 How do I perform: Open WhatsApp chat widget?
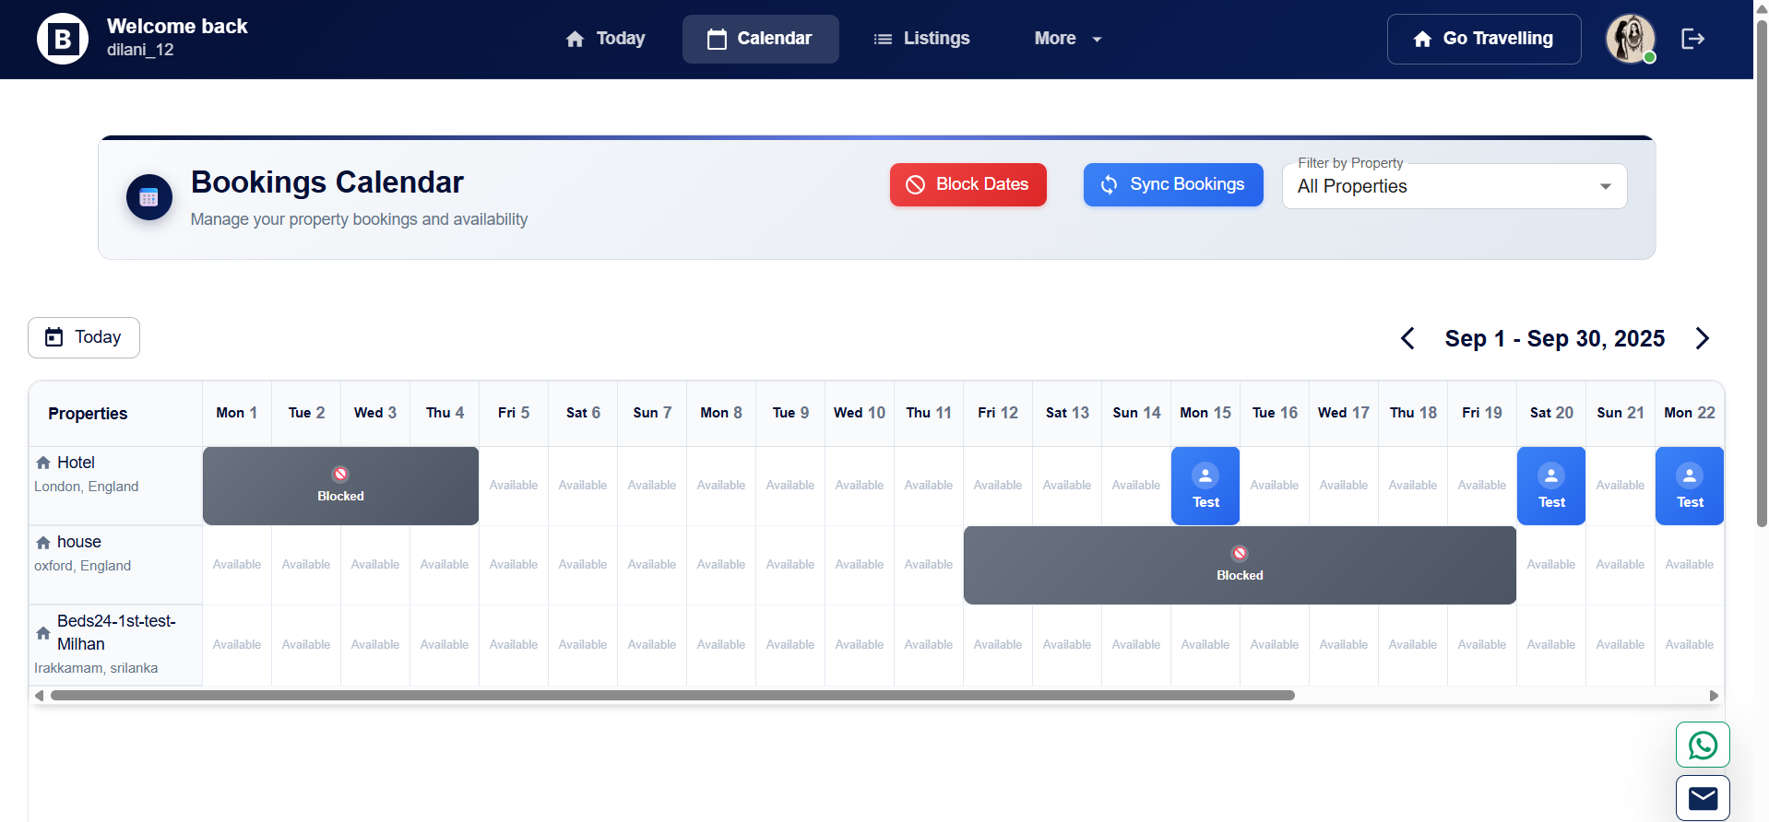click(1702, 745)
